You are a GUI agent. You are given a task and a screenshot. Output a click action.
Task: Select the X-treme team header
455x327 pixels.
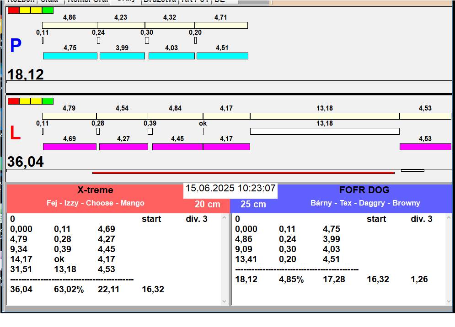tap(95, 190)
